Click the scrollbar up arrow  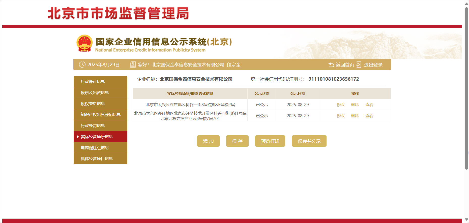click(x=466, y=4)
